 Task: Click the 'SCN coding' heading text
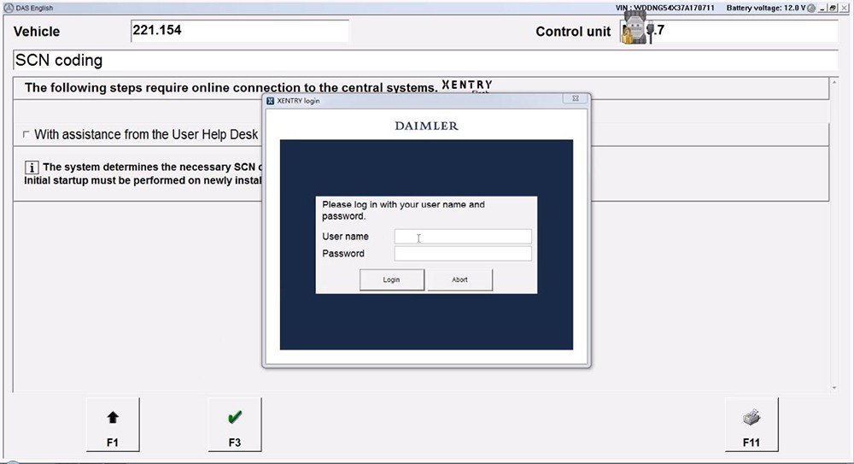(x=59, y=60)
